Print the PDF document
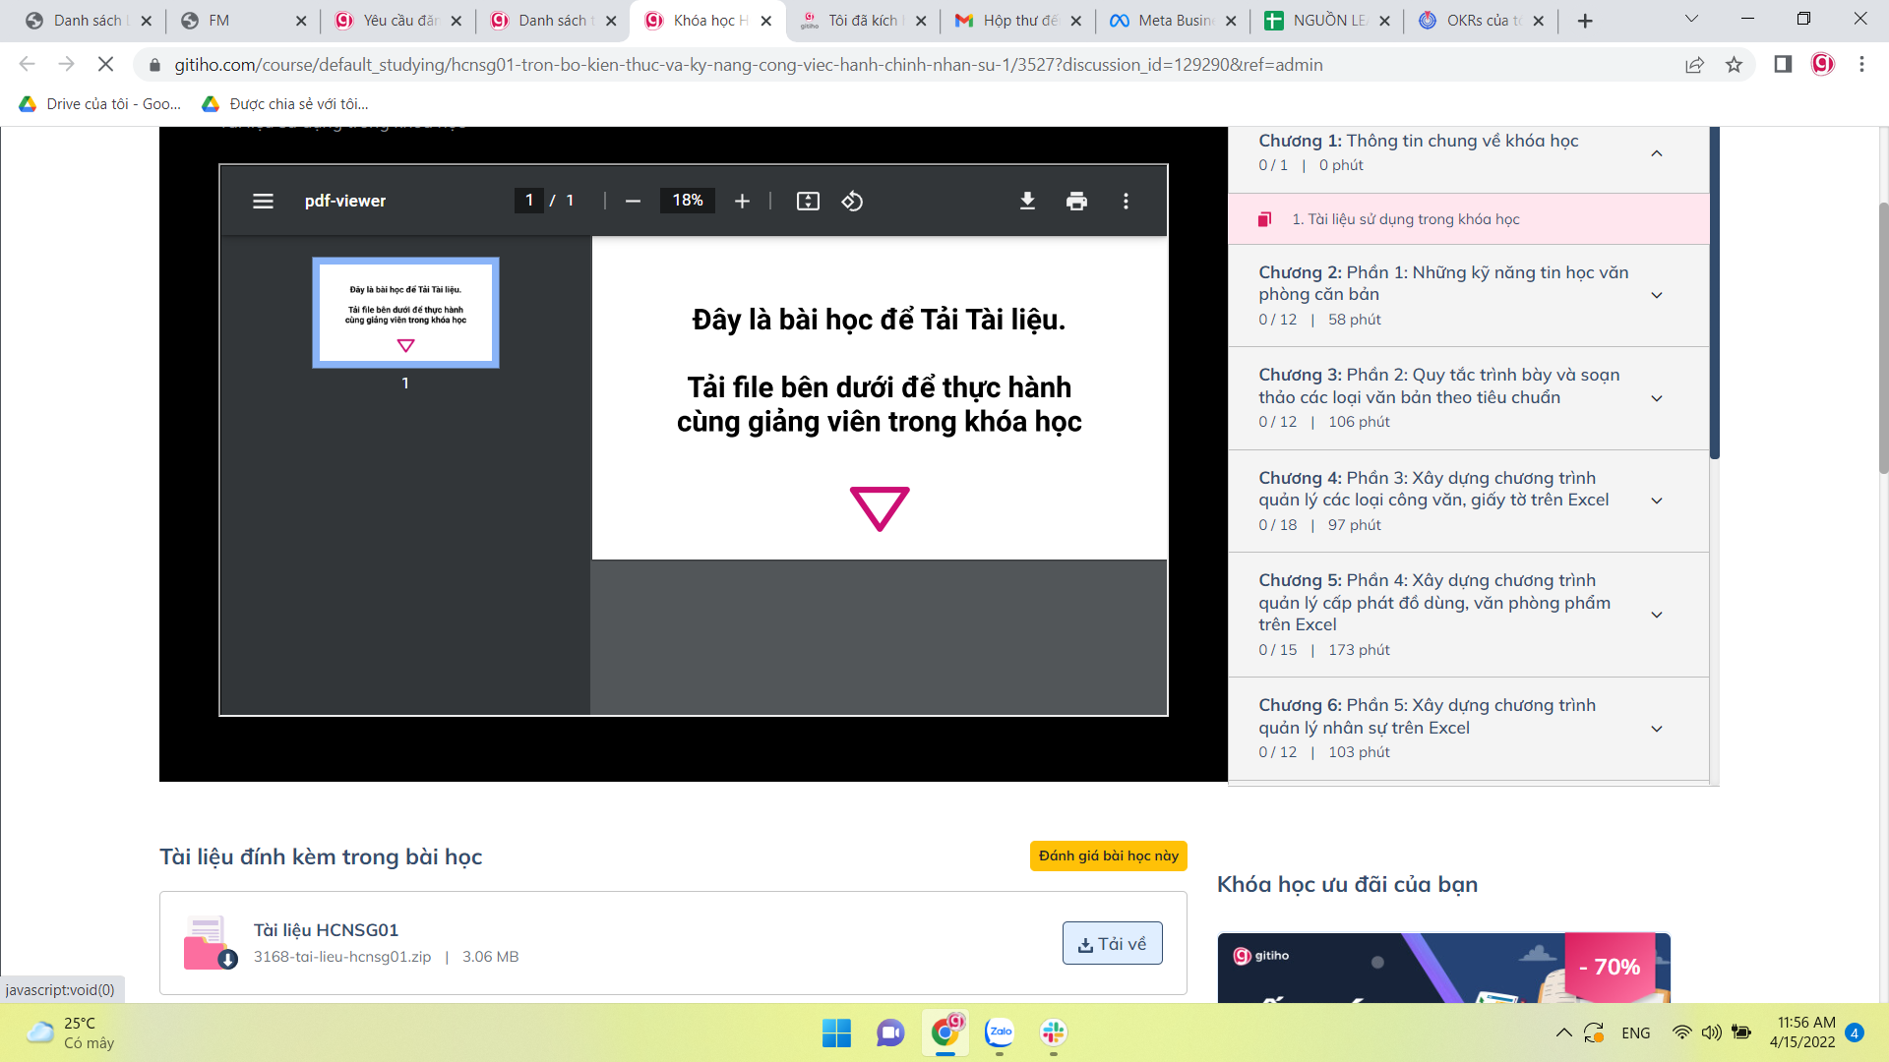 click(x=1076, y=201)
